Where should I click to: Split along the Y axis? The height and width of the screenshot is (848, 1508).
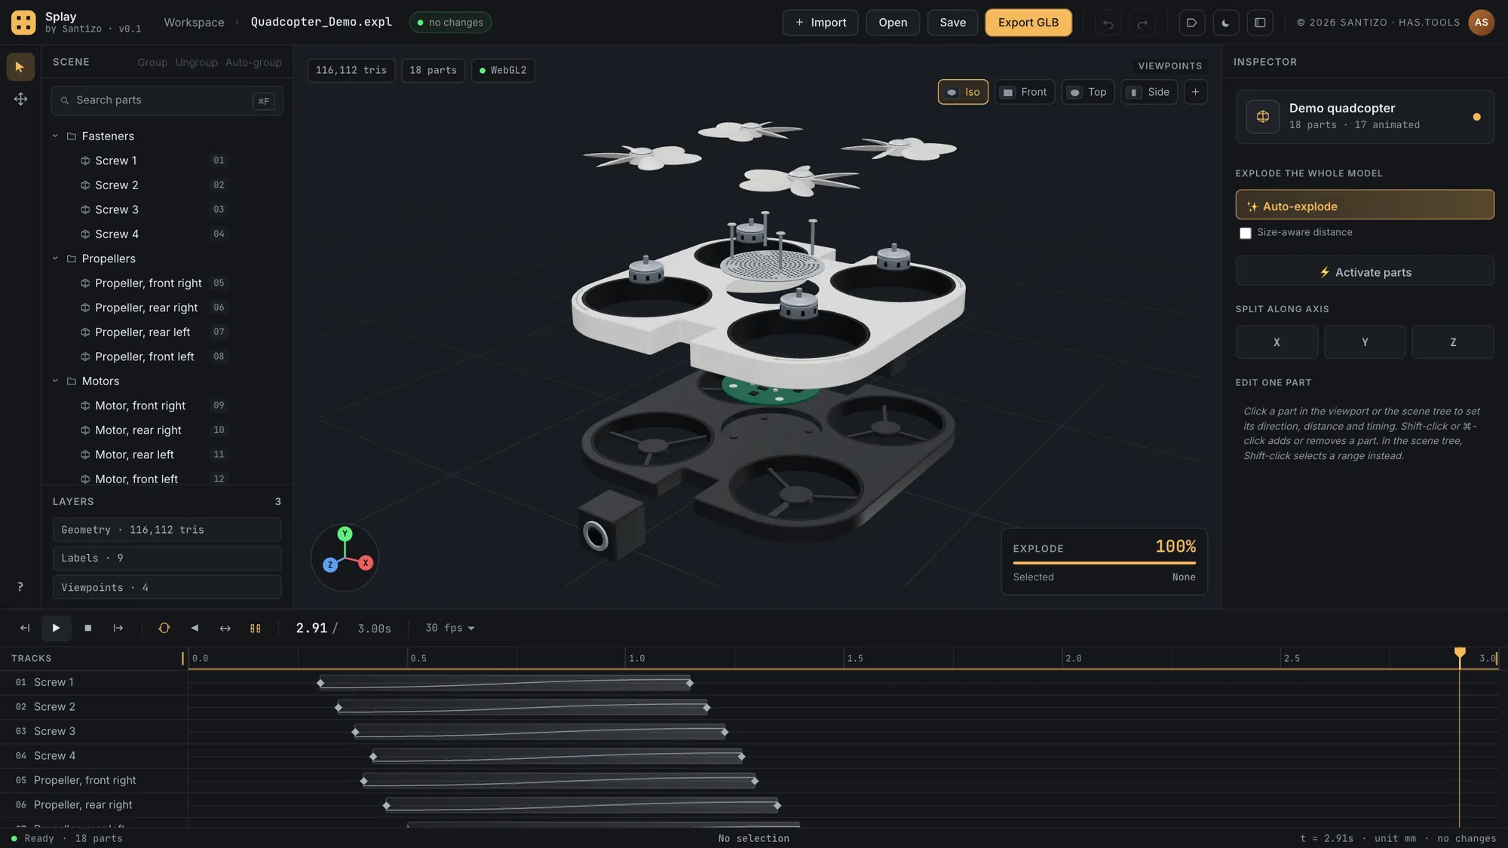pos(1365,342)
